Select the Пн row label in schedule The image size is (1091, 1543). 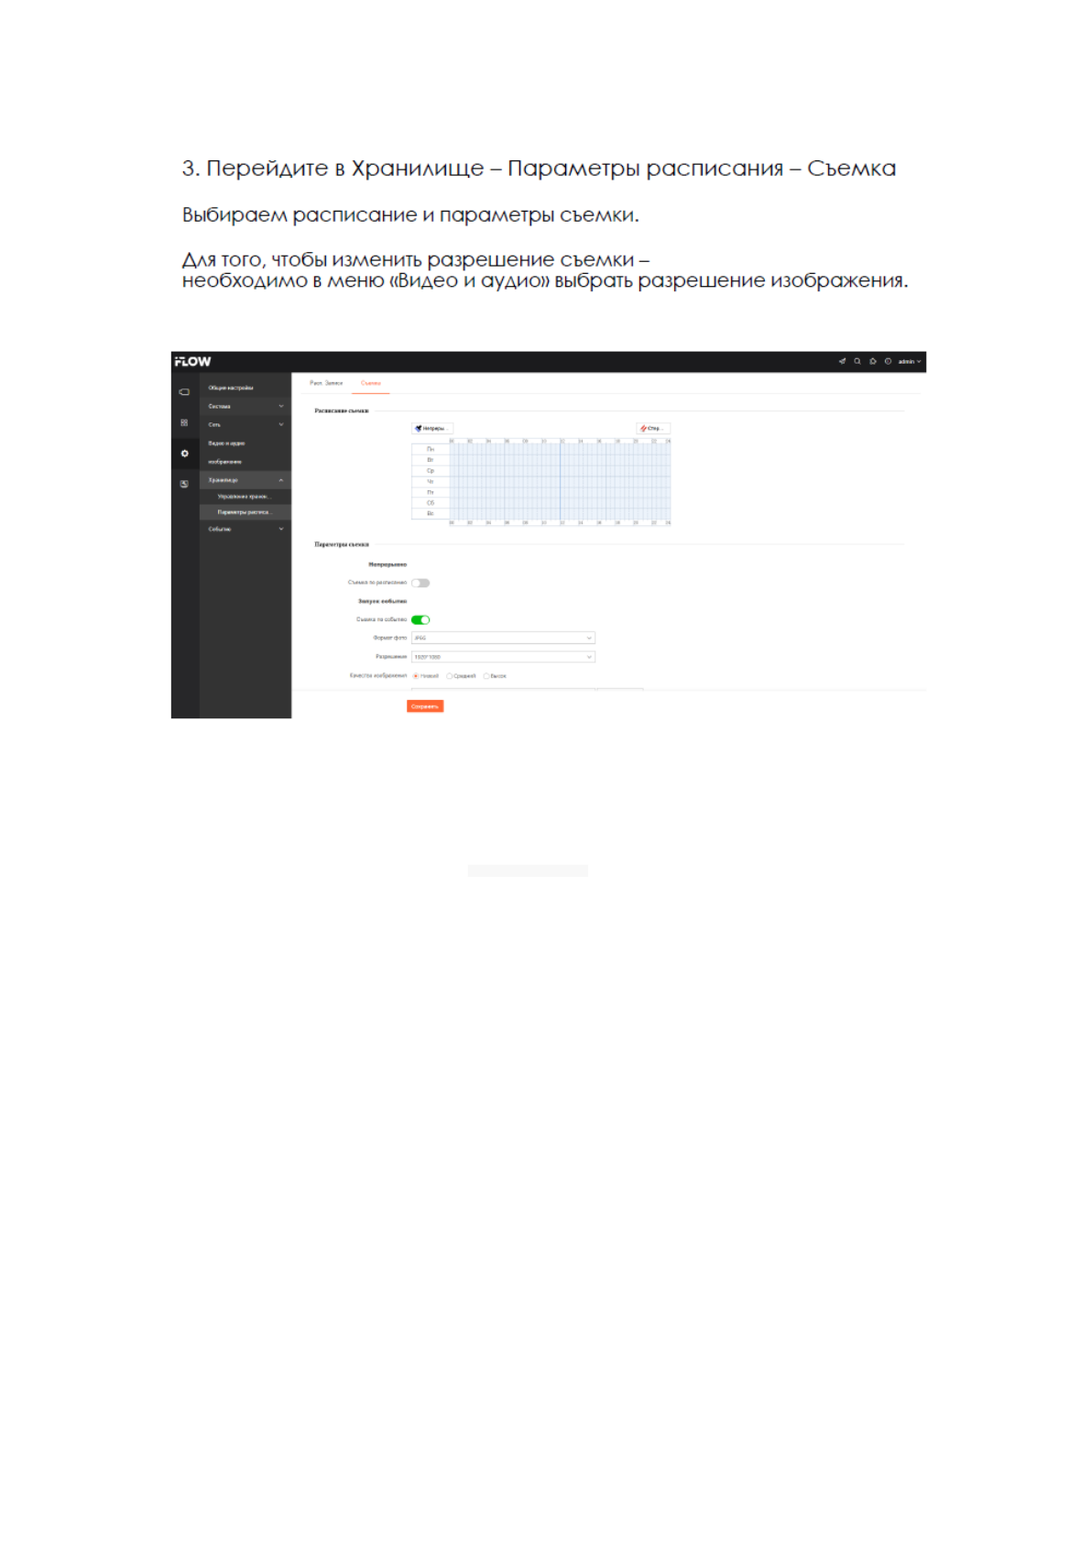point(431,449)
